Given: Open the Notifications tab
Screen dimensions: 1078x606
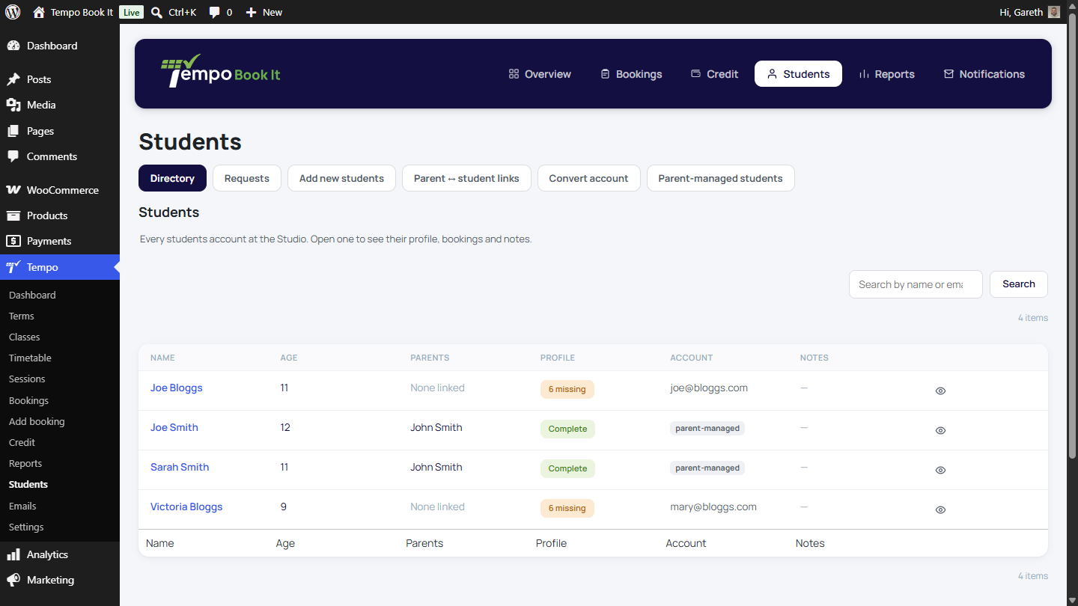Looking at the screenshot, I should coord(984,74).
